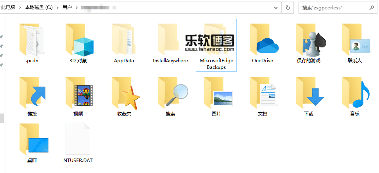This screenshot has width=379, height=173.
Task: Select the 3D 对象 folder icon
Action: [x=79, y=40]
